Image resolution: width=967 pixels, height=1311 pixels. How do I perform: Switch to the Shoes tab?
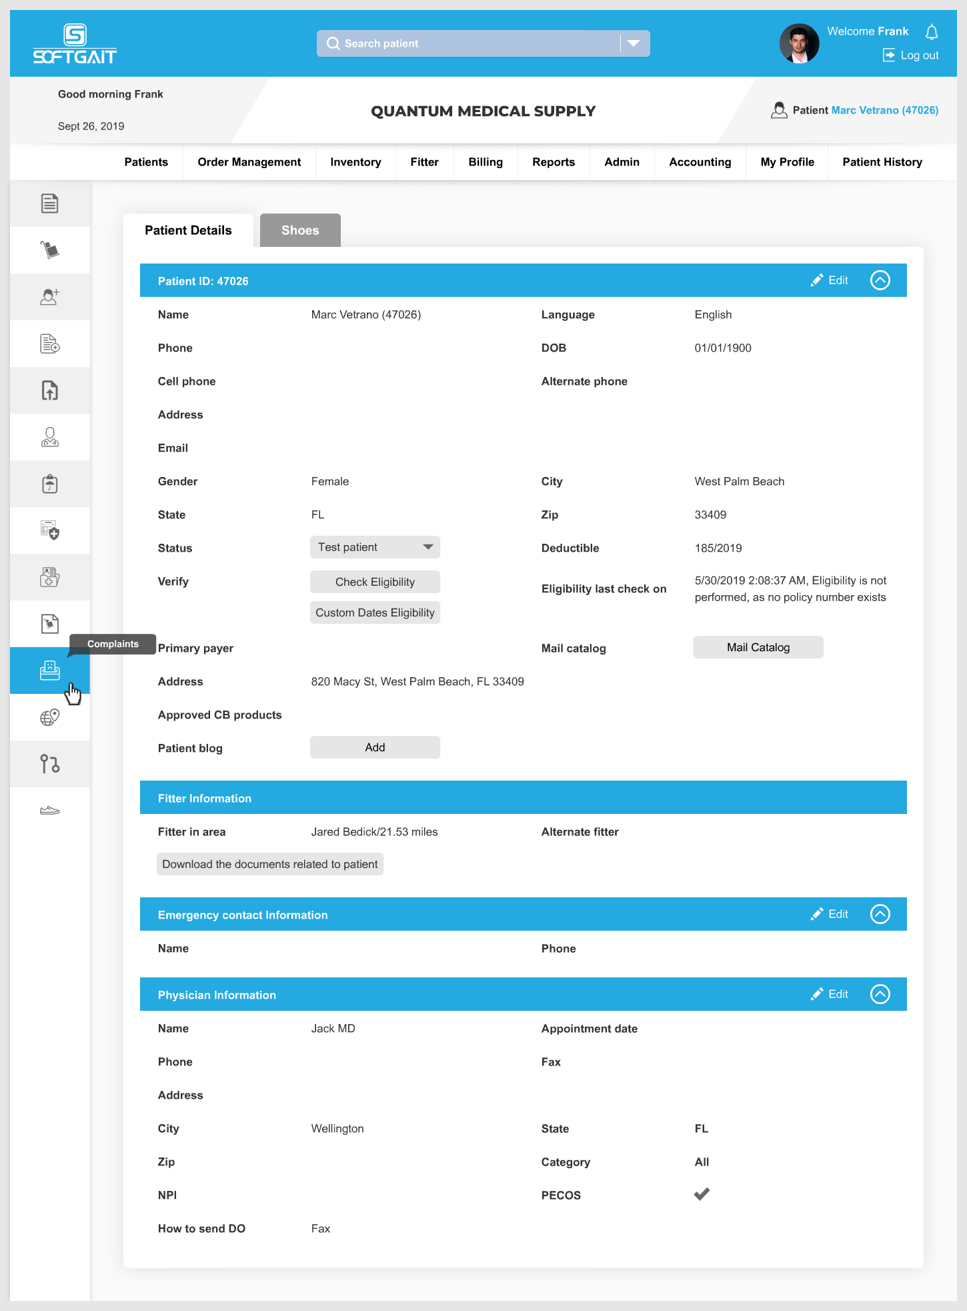coord(300,230)
